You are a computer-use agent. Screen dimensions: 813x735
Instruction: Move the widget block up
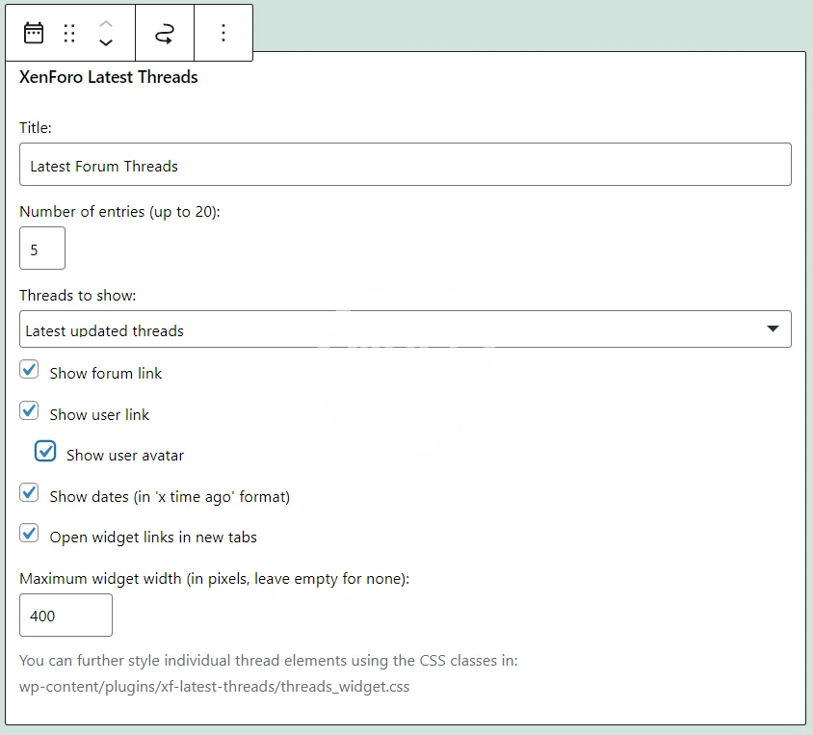[x=106, y=23]
